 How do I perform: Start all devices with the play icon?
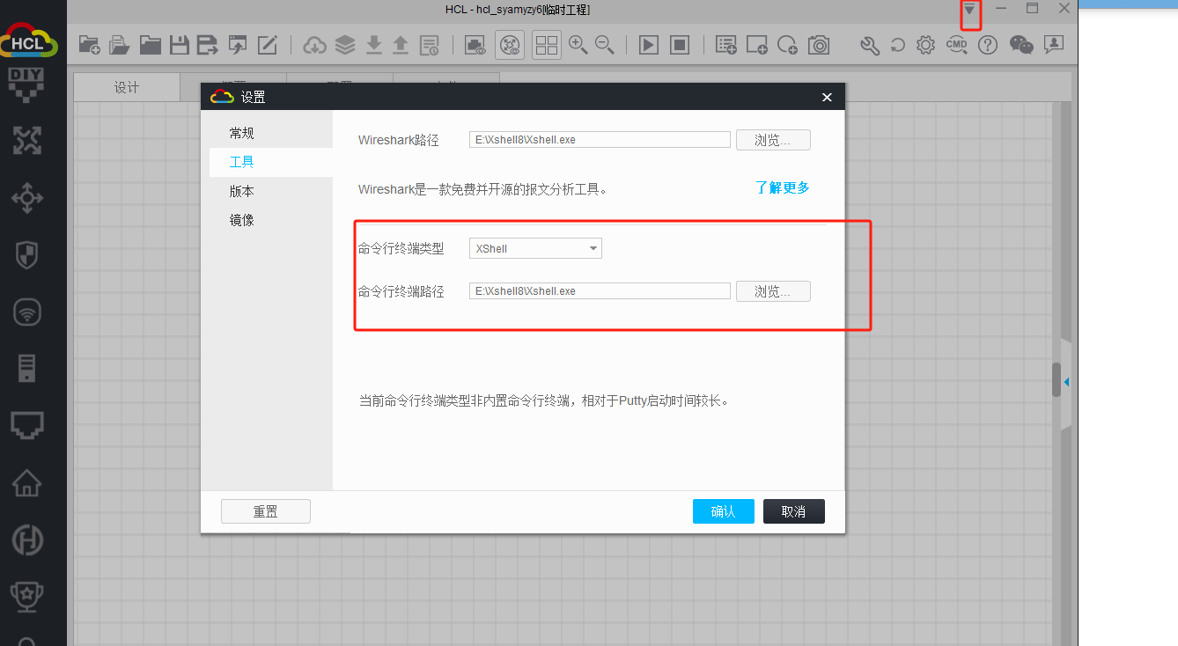(649, 45)
